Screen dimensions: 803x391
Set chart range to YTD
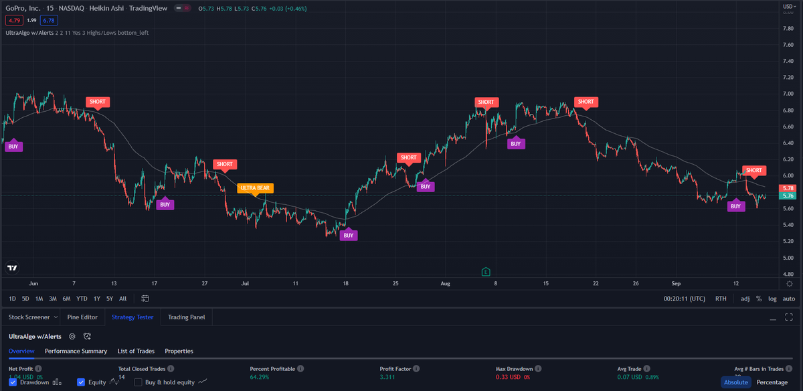click(x=82, y=299)
